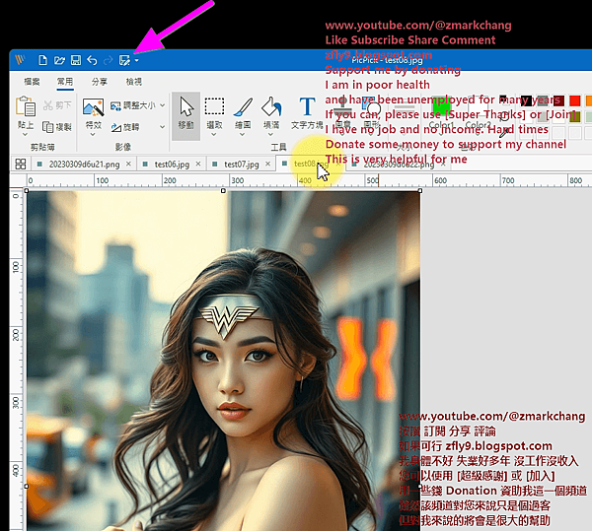Click the image edit icon in quick access bar
This screenshot has height=531, width=592.
(x=124, y=60)
